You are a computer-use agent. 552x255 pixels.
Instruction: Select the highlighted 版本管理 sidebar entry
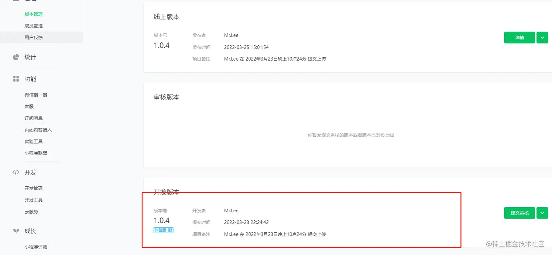tap(33, 14)
